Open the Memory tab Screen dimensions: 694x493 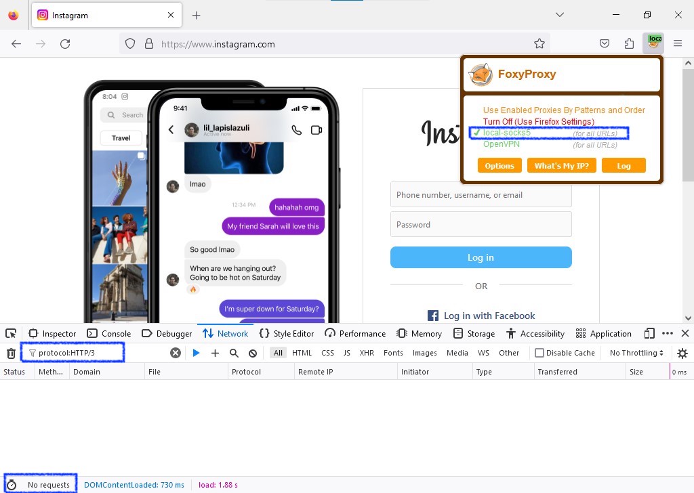pyautogui.click(x=420, y=333)
